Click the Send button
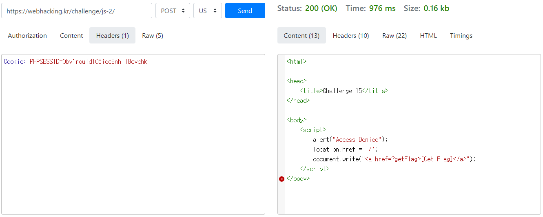The image size is (543, 217). click(245, 11)
